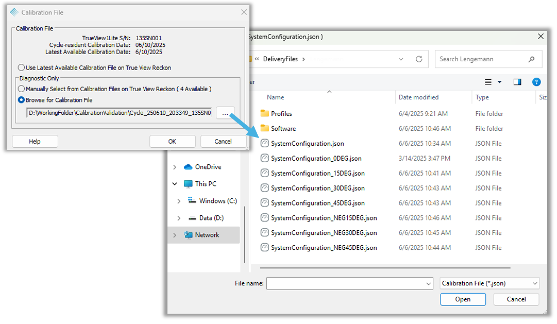This screenshot has height=324, width=557.
Task: Expand the Network tree node
Action: coord(175,235)
